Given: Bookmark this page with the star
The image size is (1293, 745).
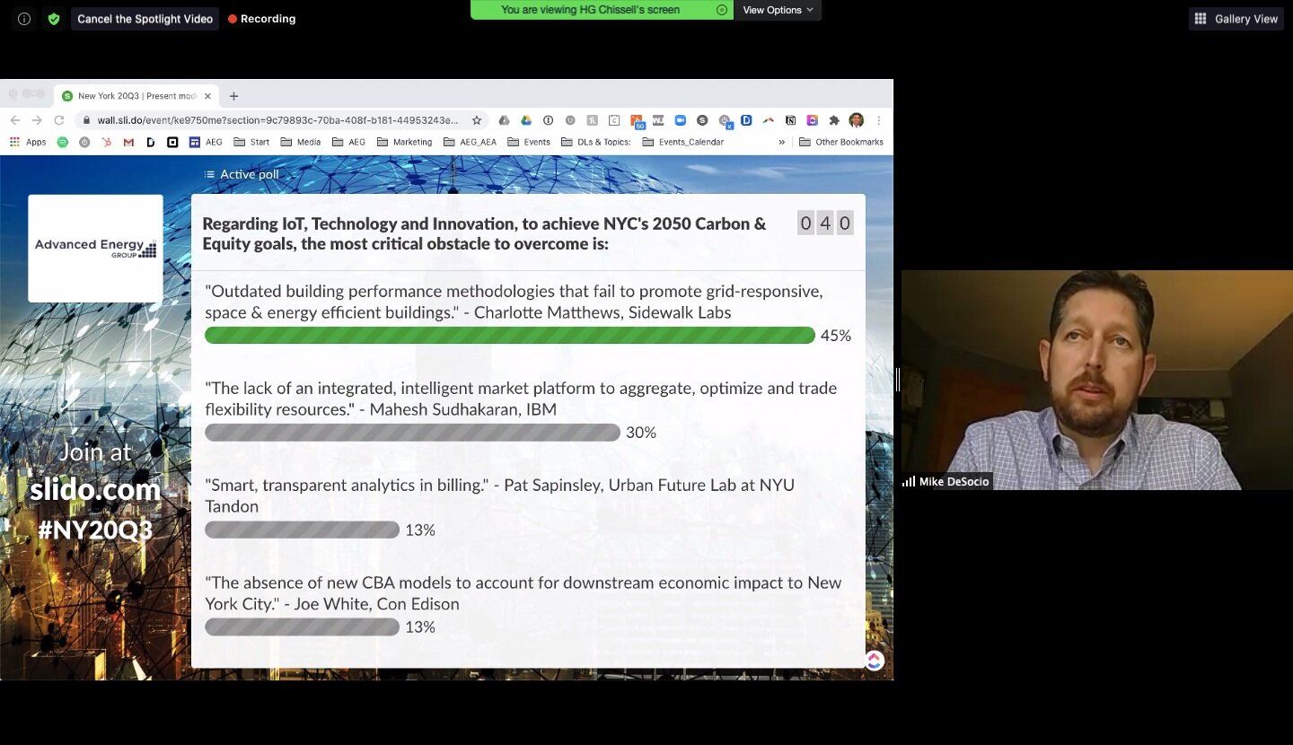Looking at the screenshot, I should 477,120.
